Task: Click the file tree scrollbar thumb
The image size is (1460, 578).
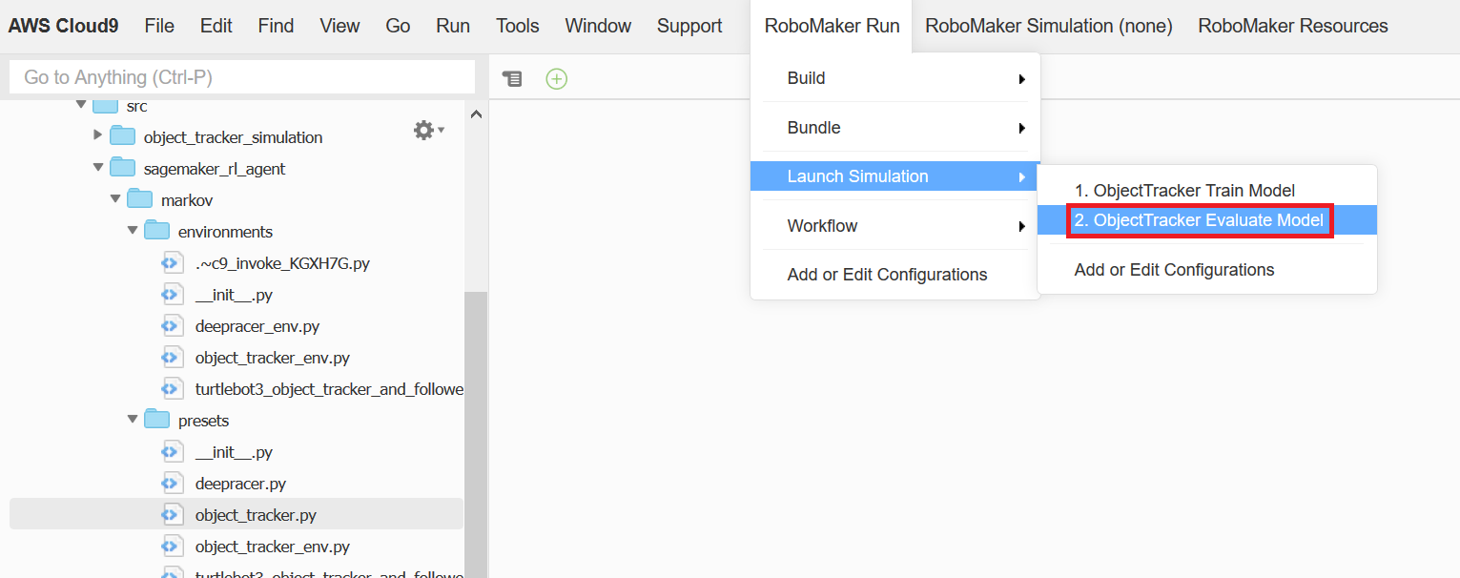Action: tap(476, 434)
